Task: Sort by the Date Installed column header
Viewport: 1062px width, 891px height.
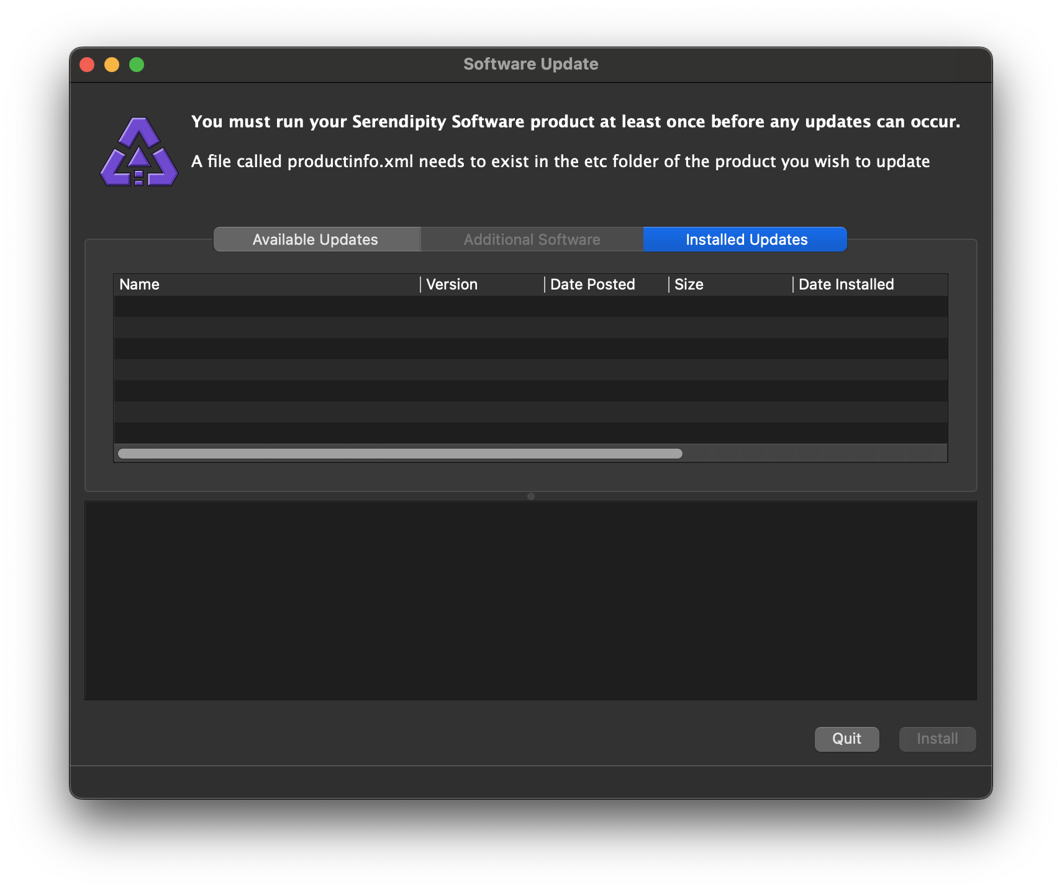Action: (x=871, y=285)
